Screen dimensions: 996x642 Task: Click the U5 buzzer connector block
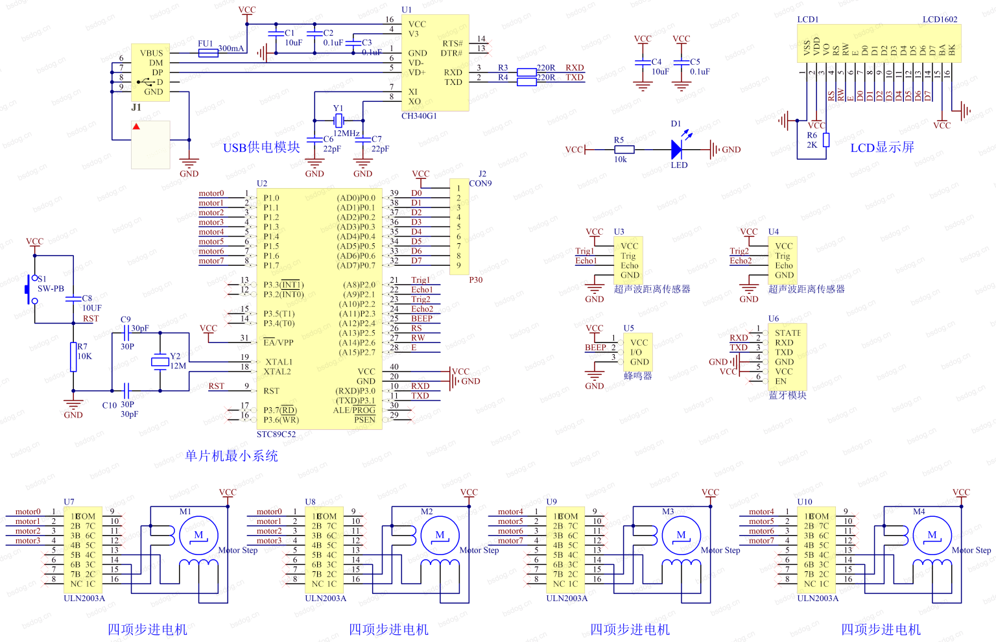click(x=638, y=352)
